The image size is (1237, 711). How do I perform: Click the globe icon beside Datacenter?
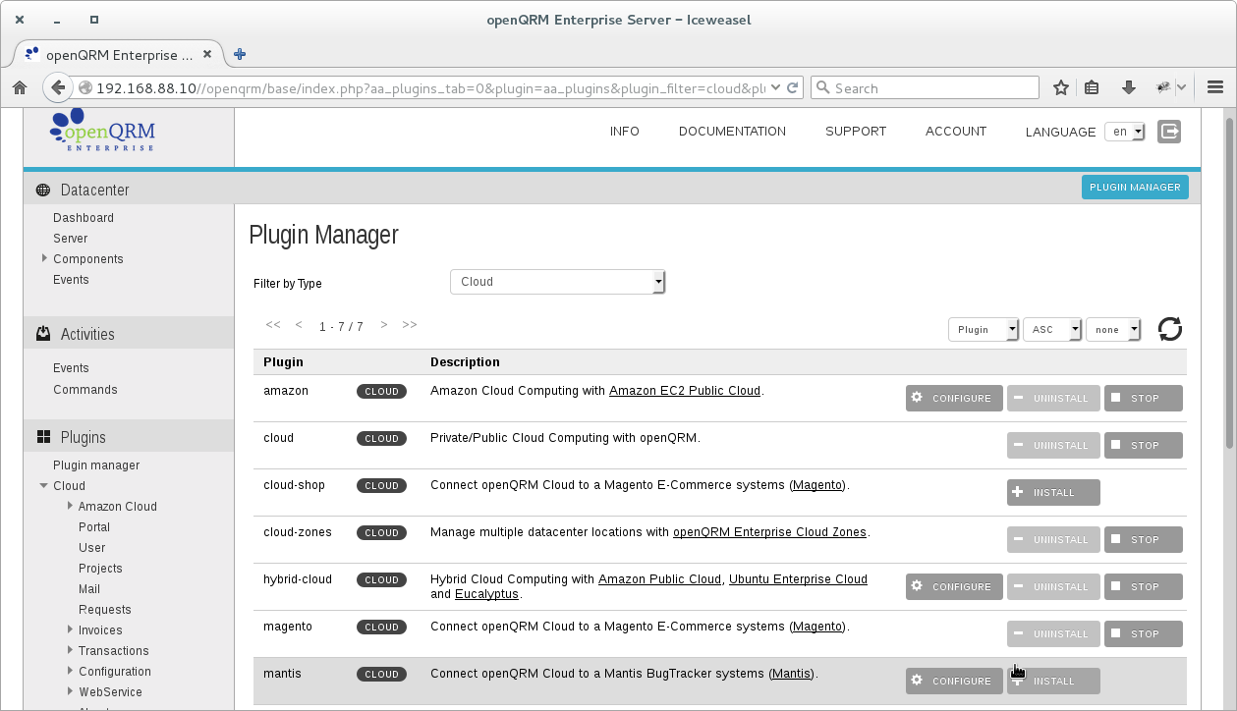(x=43, y=191)
